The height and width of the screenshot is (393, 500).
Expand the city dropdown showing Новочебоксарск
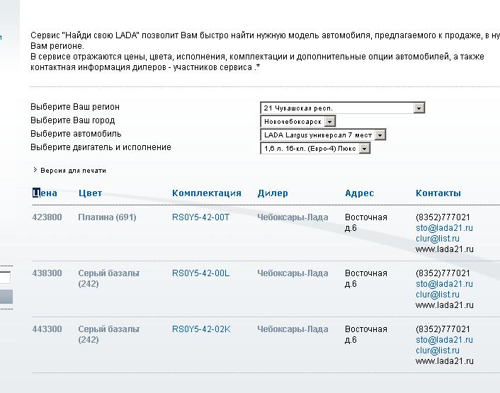tap(297, 122)
